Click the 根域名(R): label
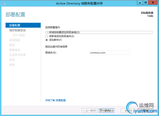This screenshot has height=116, width=159. (x=51, y=53)
